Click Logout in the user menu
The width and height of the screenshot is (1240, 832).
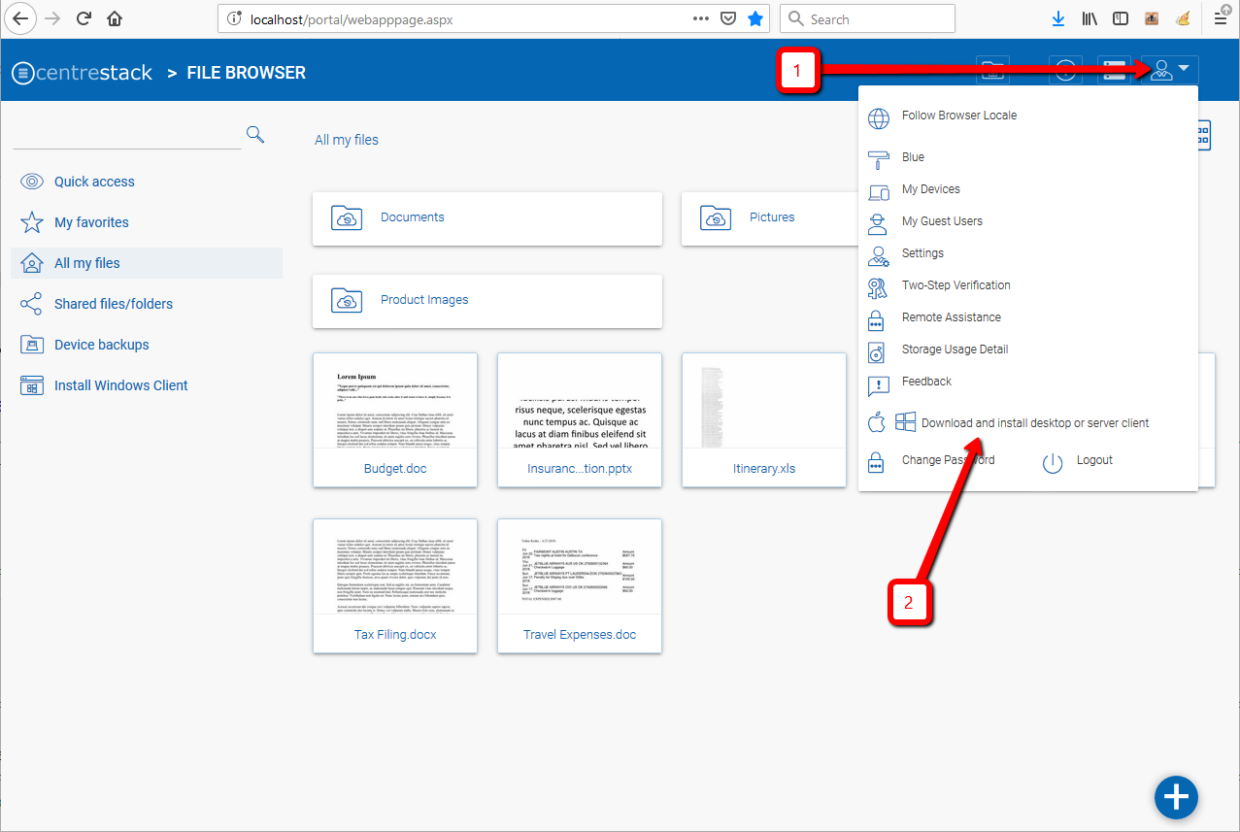(1093, 460)
